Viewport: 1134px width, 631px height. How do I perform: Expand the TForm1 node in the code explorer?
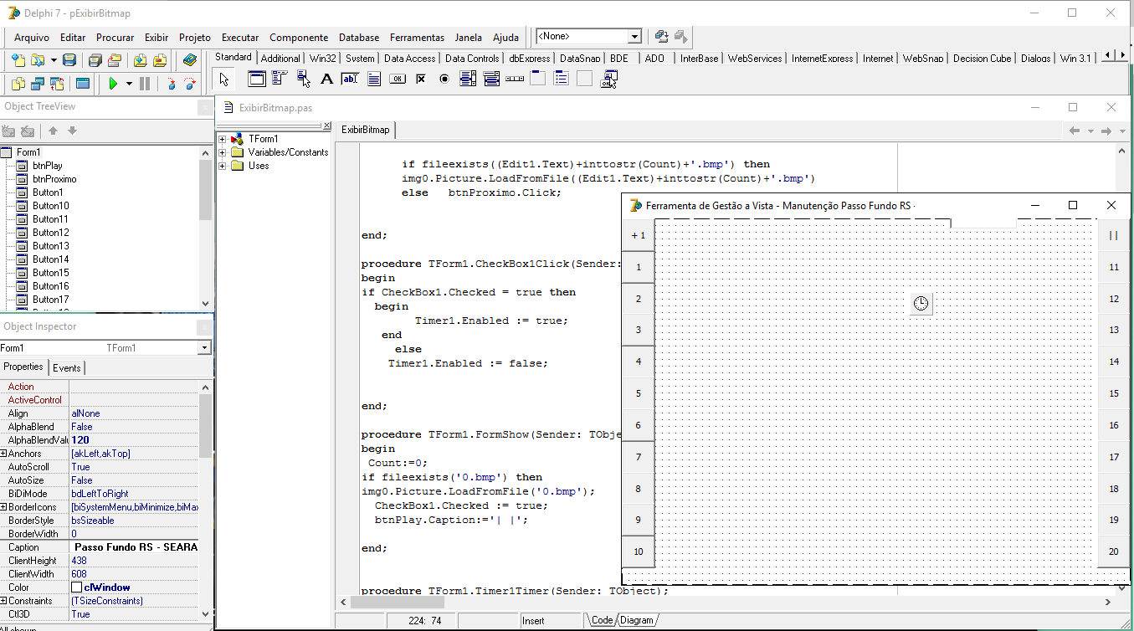[223, 139]
